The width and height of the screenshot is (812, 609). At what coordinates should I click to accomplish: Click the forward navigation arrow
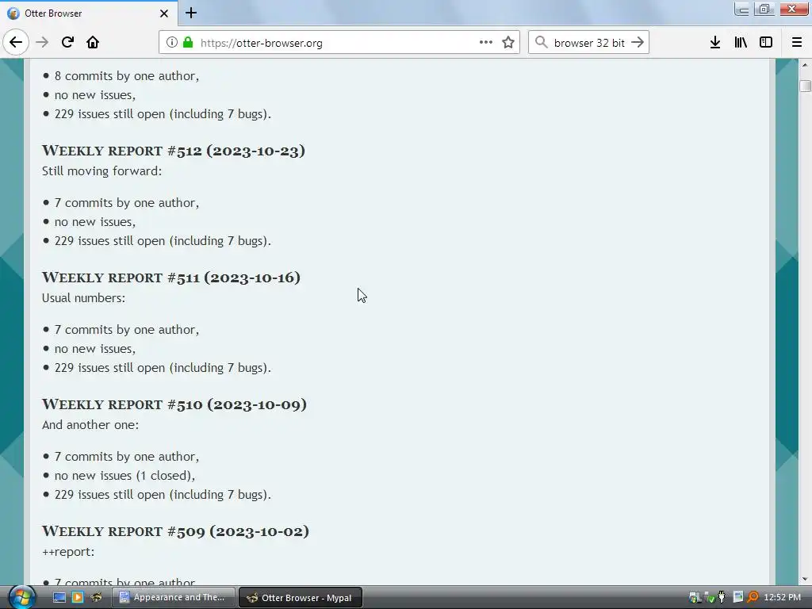click(x=42, y=43)
